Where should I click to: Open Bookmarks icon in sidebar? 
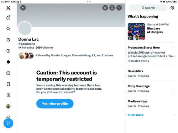8,84
